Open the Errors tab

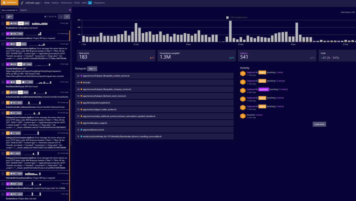[47, 3]
